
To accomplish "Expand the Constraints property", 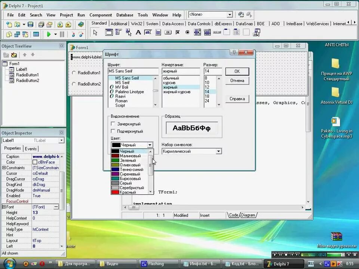I will click(x=4, y=168).
